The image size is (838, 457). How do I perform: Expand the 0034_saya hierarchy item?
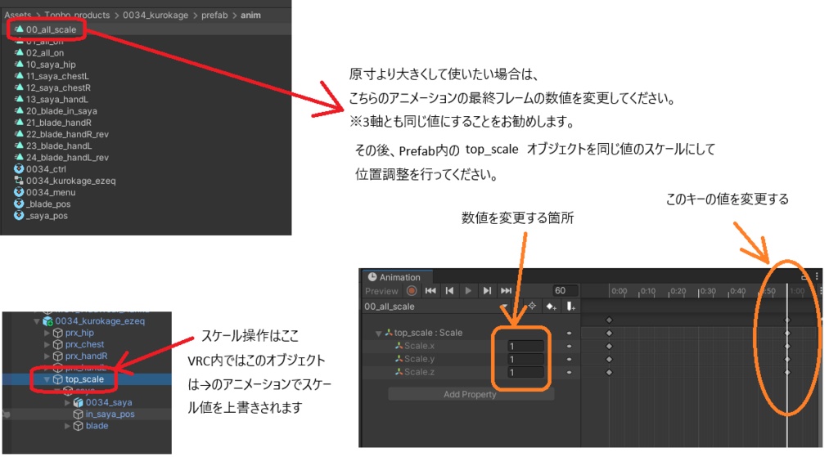(67, 402)
